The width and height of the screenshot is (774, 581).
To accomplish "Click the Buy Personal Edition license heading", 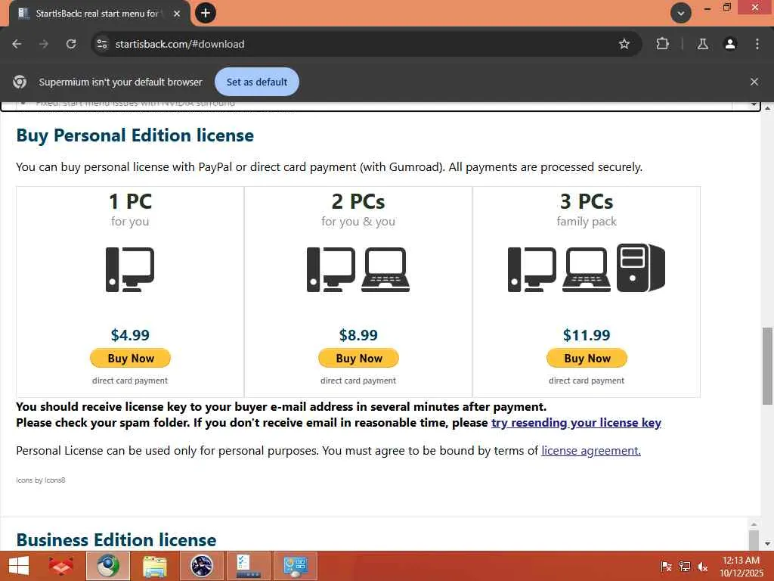I will point(135,135).
